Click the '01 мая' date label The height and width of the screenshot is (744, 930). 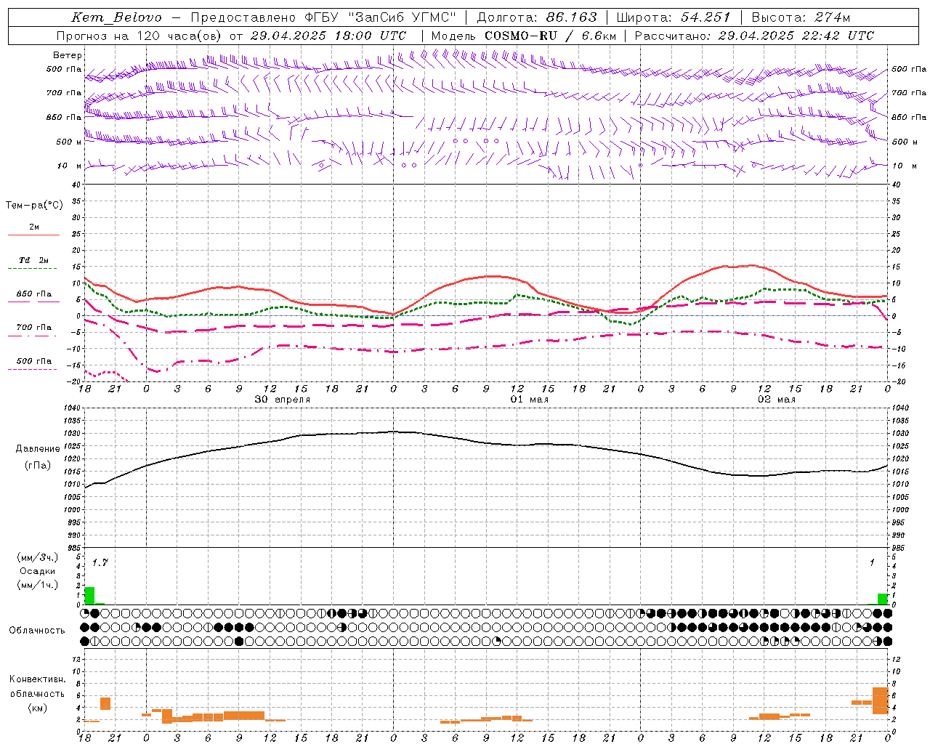tap(529, 400)
